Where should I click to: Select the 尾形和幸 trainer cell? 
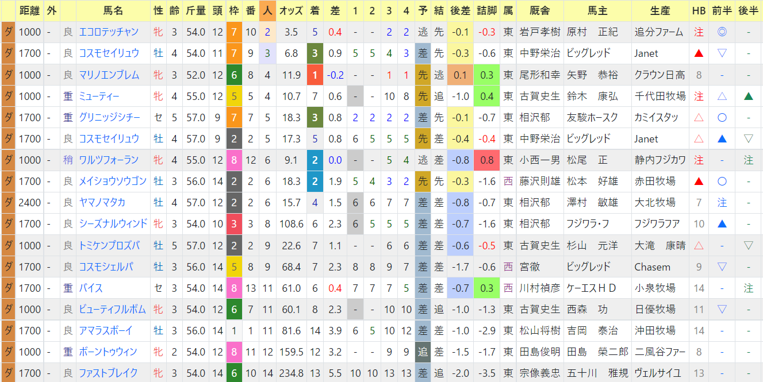(539, 75)
